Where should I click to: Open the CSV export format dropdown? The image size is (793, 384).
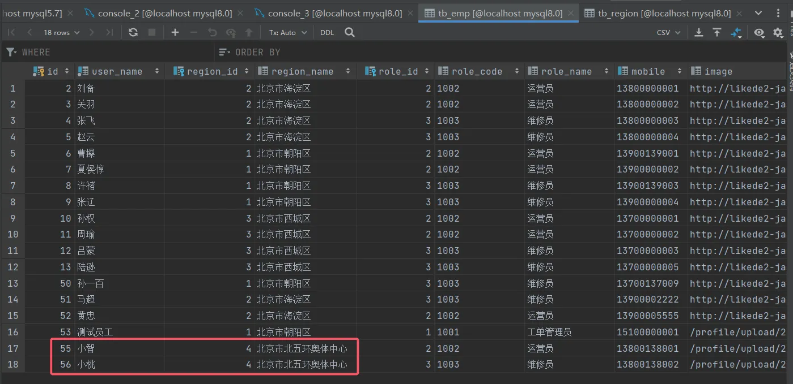pos(669,32)
